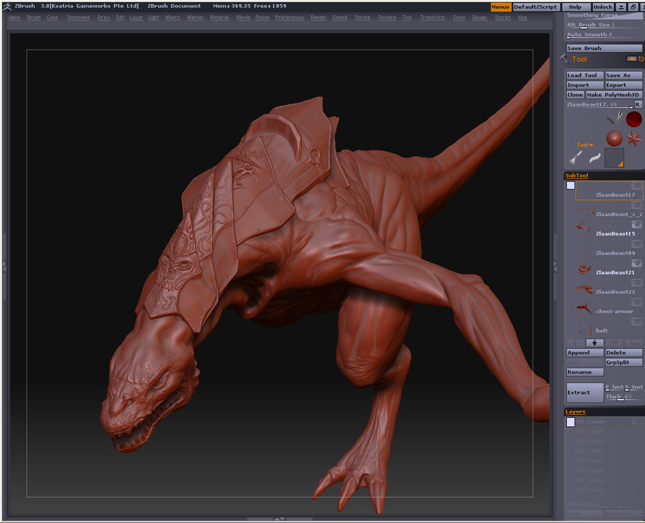The image size is (645, 523).
Task: Select the ZlaanBeast15 subtool thumbnail
Action: coord(584,227)
